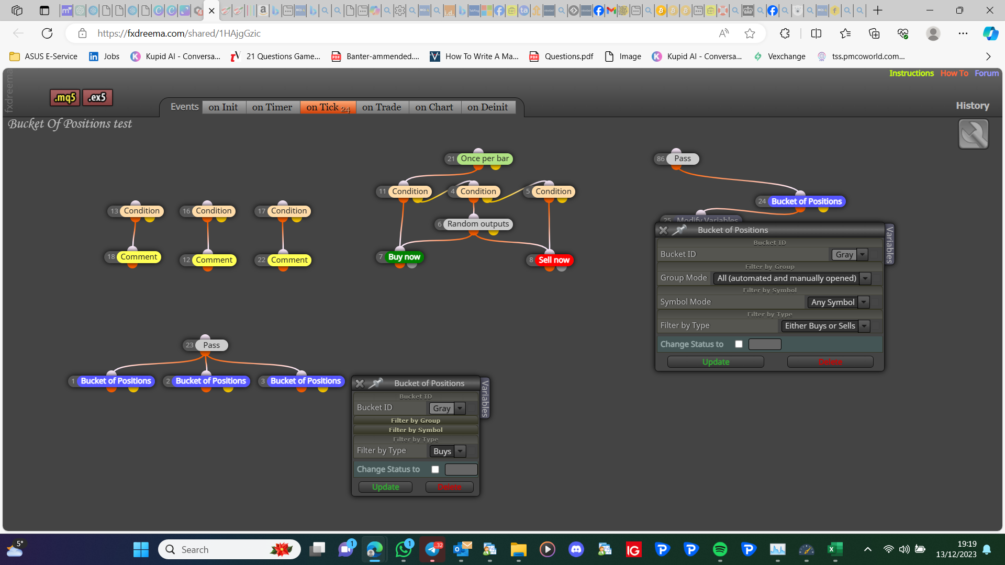Switch to the on Chart event tab
The width and height of the screenshot is (1005, 565).
434,107
